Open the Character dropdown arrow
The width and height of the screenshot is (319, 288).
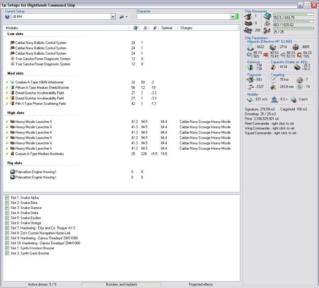point(233,17)
